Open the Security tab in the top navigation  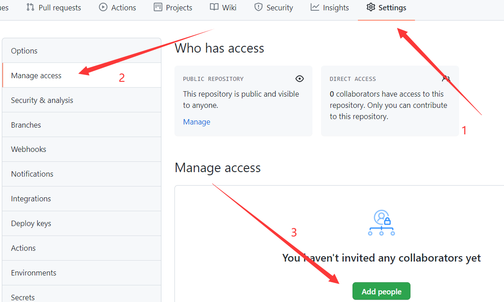[x=273, y=7]
